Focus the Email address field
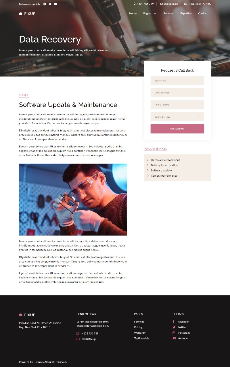This screenshot has height=367, width=230. click(x=177, y=93)
